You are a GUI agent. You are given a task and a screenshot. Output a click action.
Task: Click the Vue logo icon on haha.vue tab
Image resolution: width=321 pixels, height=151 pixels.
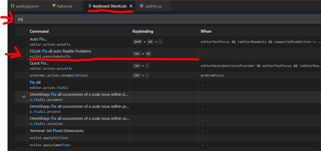click(x=54, y=6)
